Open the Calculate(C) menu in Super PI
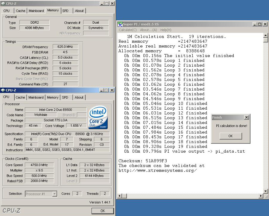 (x=128, y=30)
